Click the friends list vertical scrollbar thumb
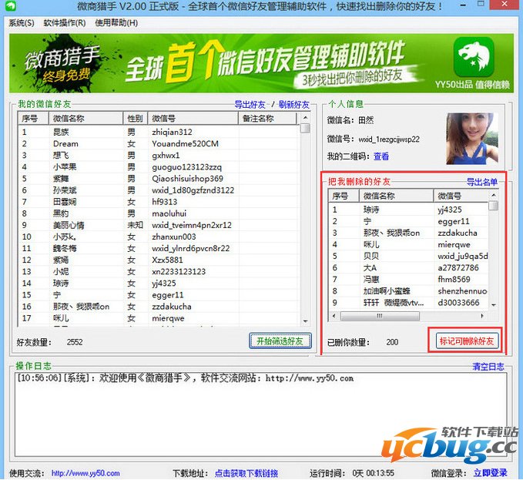Viewport: 523px width, 480px height. [x=305, y=129]
